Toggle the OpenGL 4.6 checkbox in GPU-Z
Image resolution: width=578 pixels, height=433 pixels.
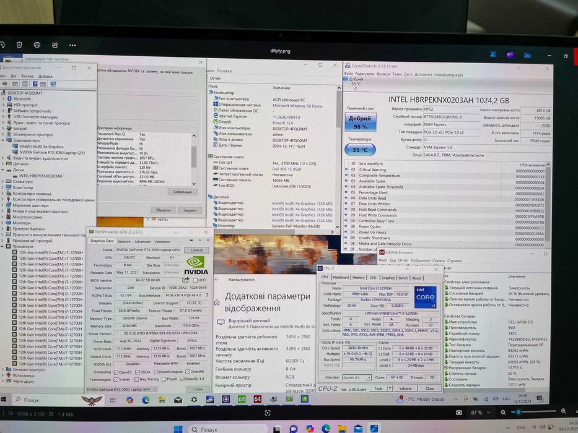click(x=182, y=379)
